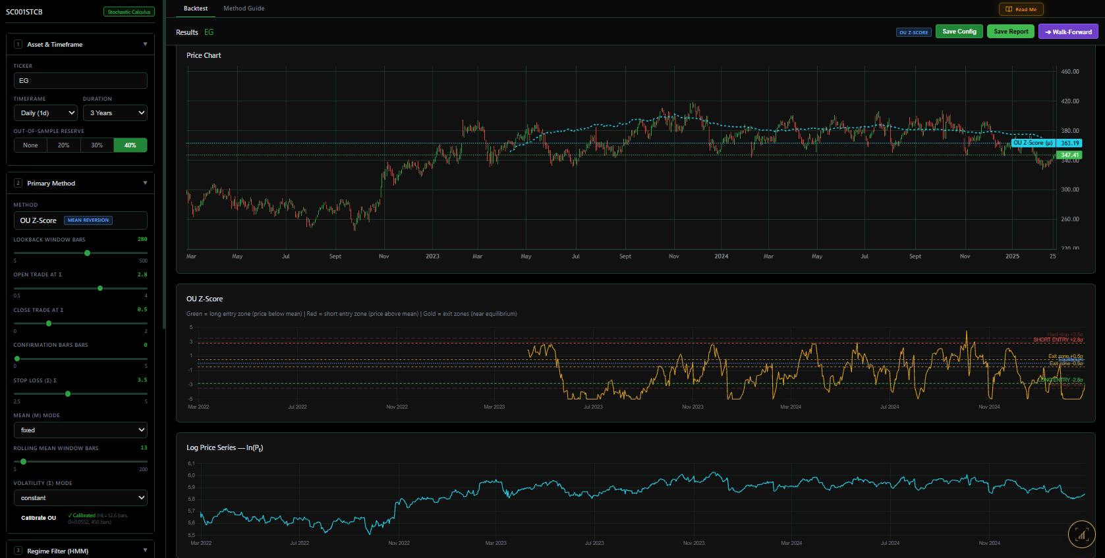Click the Price Chart title
Viewport: 1105px width, 558px height.
(x=204, y=55)
